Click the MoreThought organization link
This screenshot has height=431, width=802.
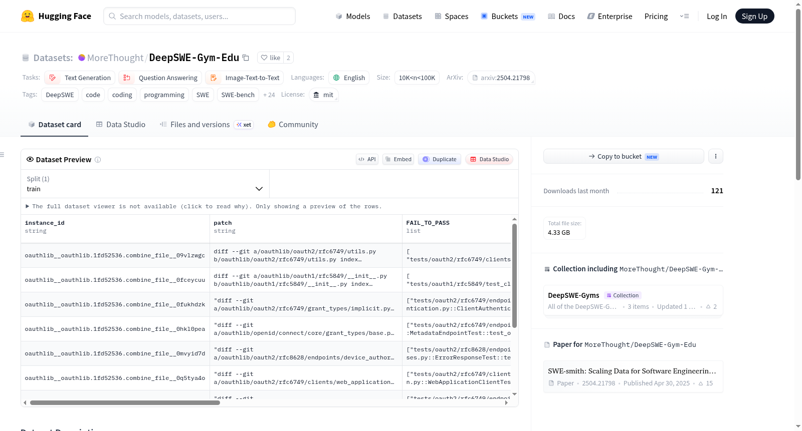(x=115, y=58)
